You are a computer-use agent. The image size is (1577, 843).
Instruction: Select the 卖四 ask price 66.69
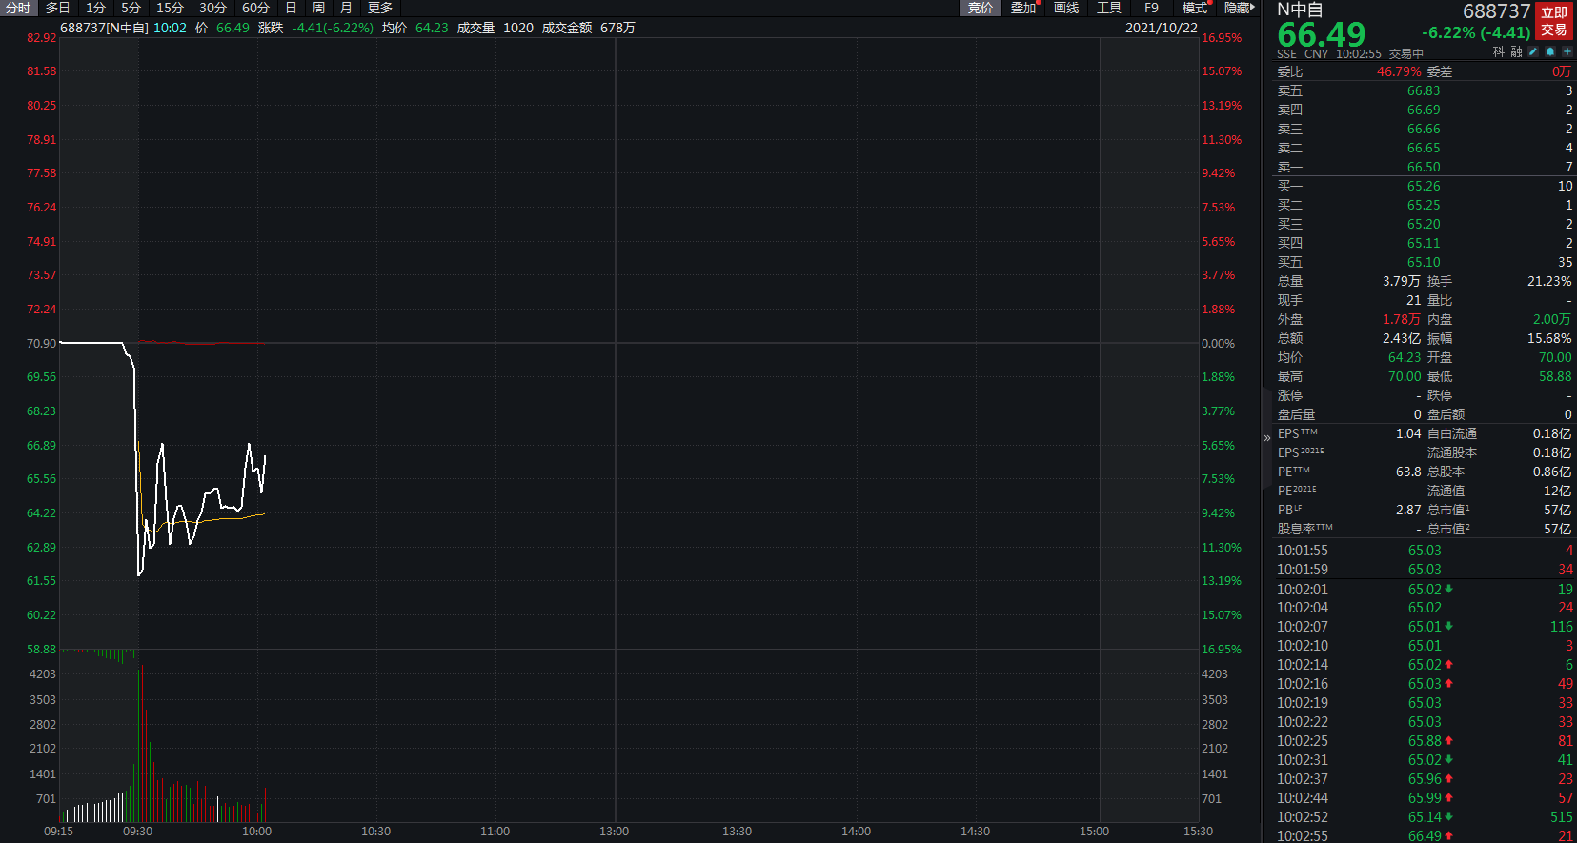(1424, 110)
